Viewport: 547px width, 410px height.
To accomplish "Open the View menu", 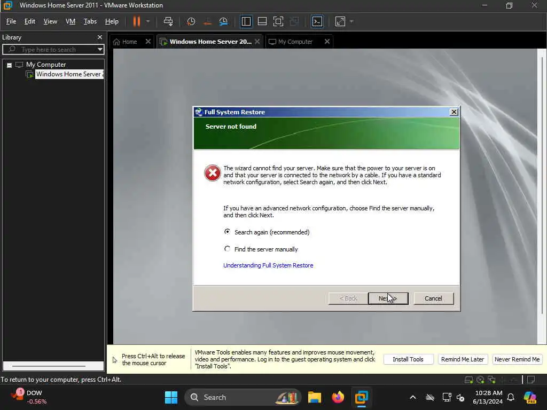I will click(50, 21).
